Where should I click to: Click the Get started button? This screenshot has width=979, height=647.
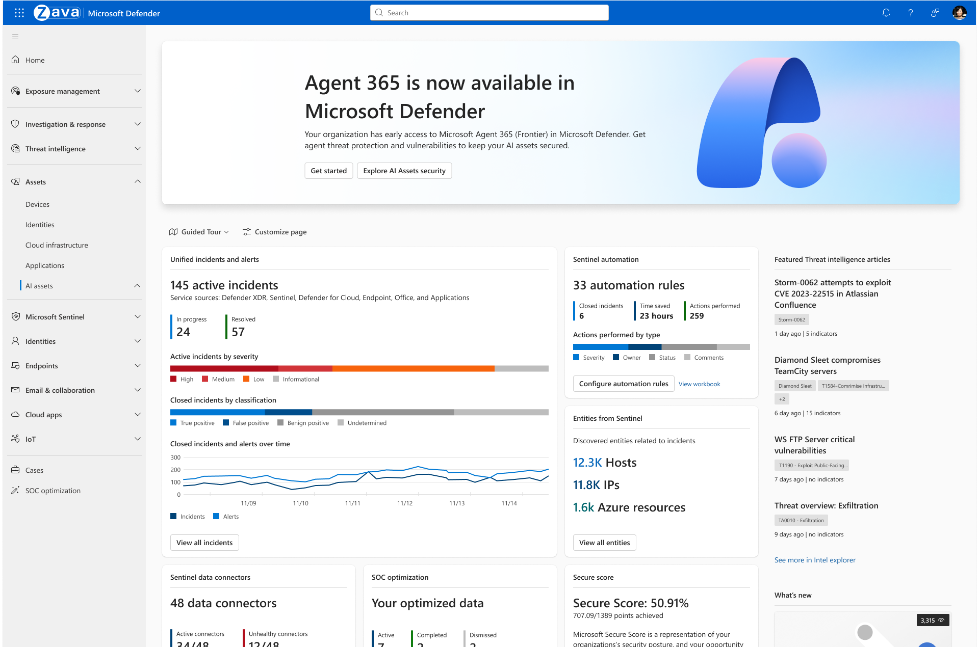[x=328, y=171]
